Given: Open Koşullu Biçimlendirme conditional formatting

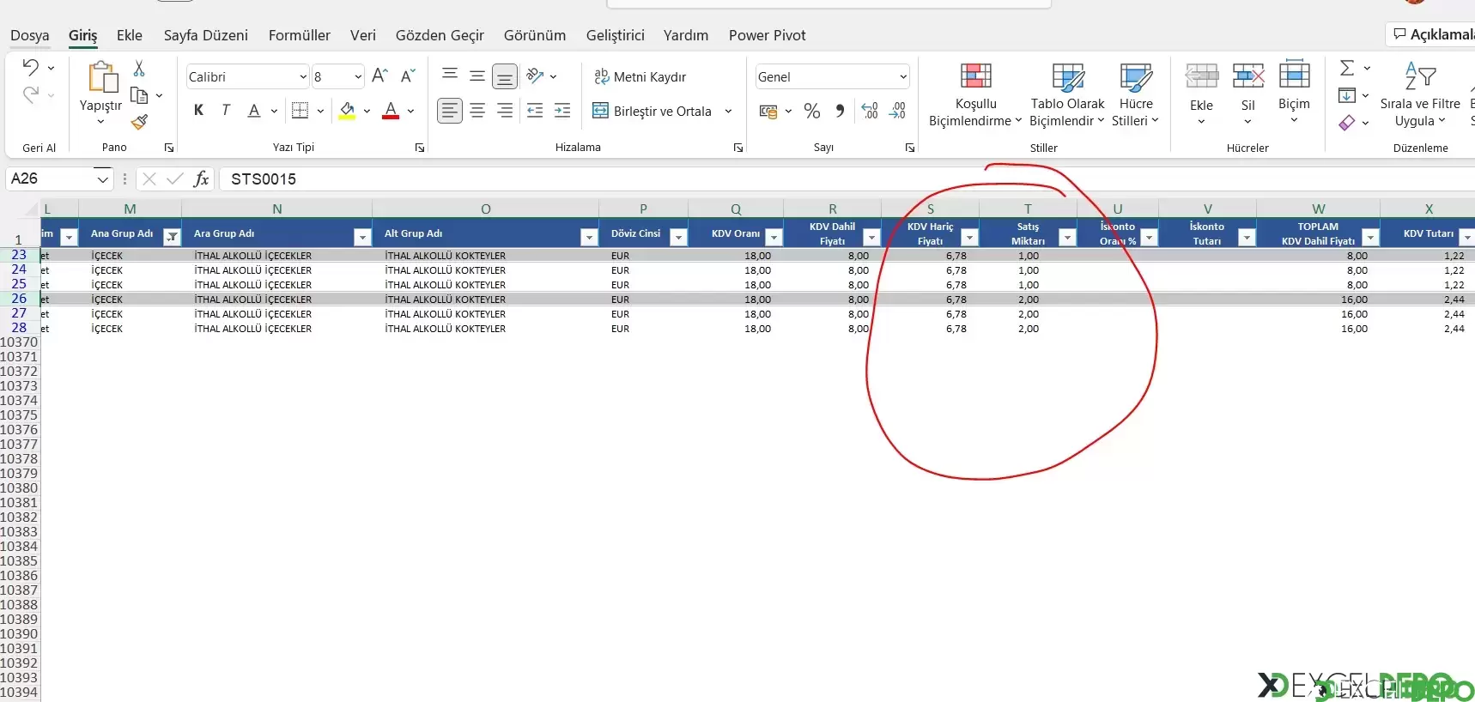Looking at the screenshot, I should pos(975,94).
